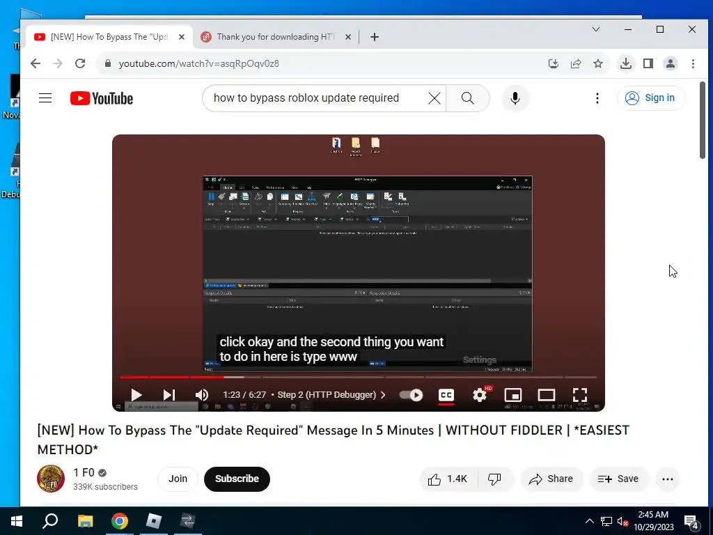Toggle the Chrome side panel
713x535 pixels.
point(648,63)
